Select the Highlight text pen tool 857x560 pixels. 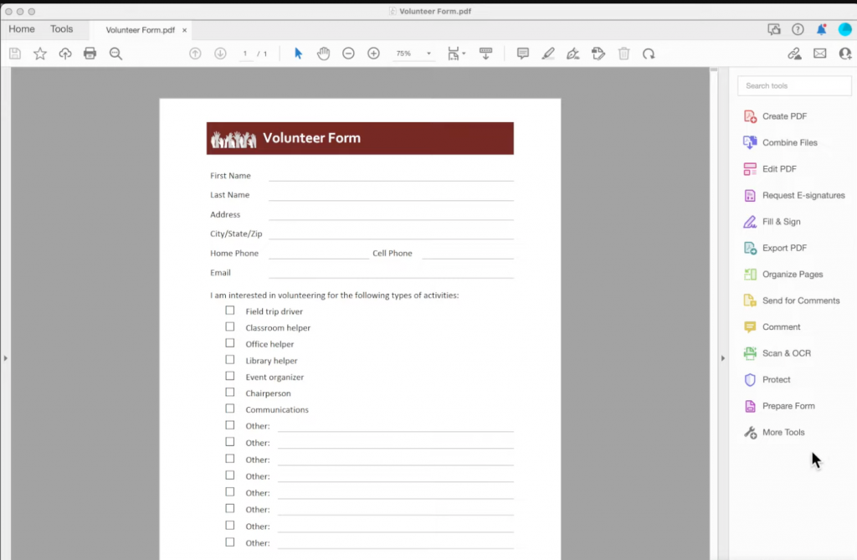click(x=548, y=54)
